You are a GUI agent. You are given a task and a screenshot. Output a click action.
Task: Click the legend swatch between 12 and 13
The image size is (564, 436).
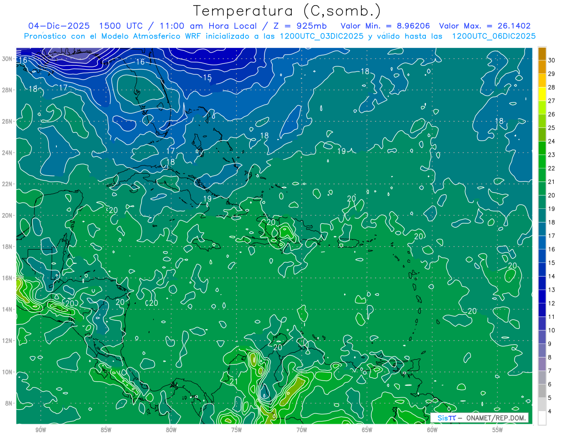pos(542,296)
